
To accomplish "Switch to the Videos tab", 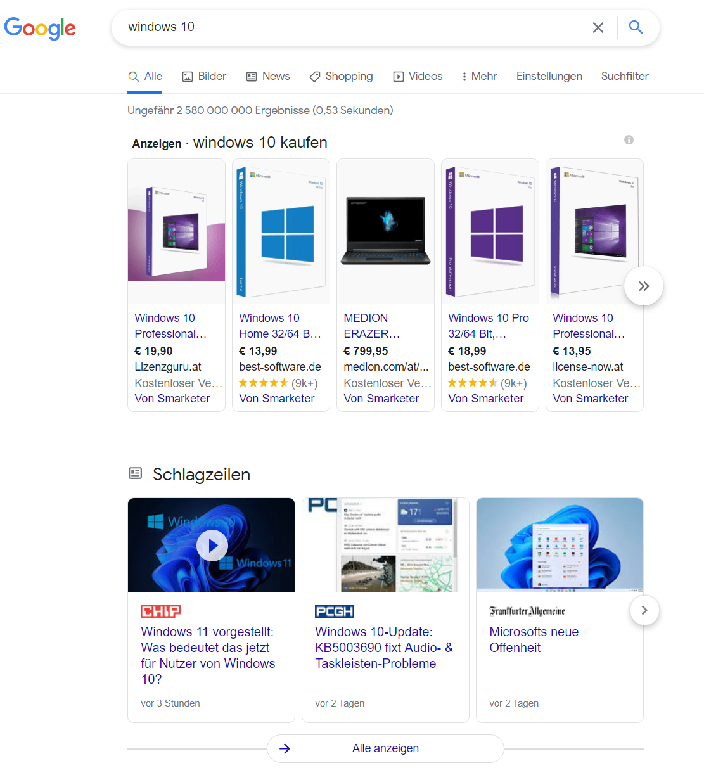I will 418,76.
